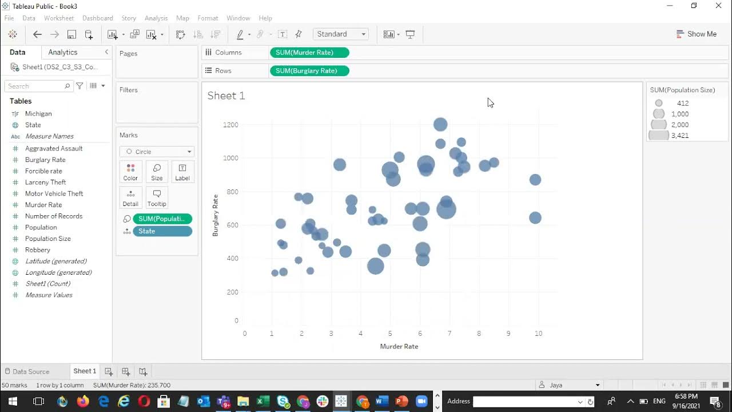Open the Circle mark type dropdown
This screenshot has height=412, width=732.
pos(157,152)
